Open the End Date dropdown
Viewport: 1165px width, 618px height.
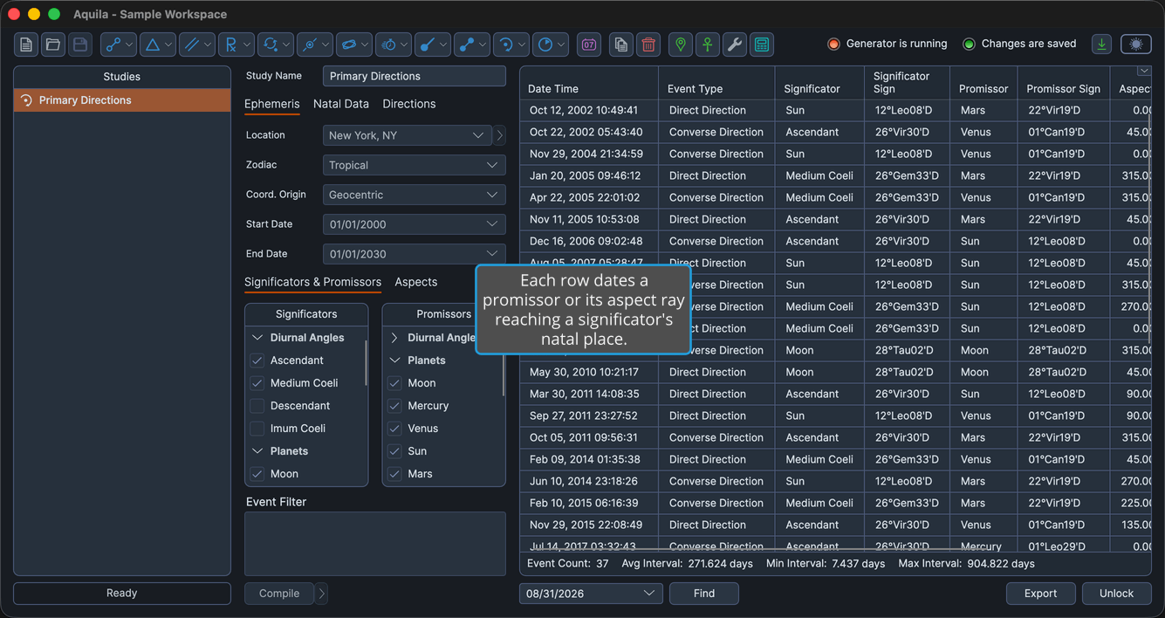coord(415,254)
